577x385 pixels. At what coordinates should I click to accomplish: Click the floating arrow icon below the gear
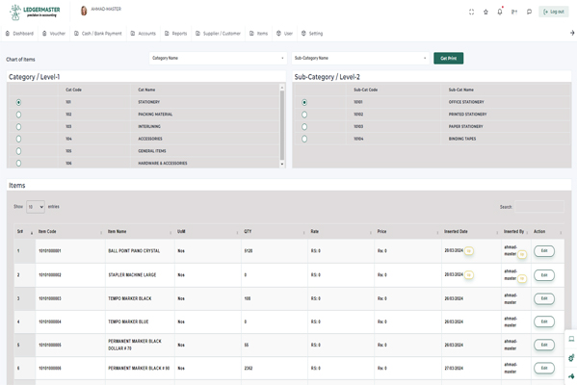pyautogui.click(x=571, y=375)
